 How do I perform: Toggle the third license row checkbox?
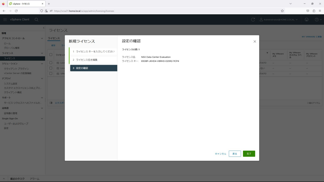click(x=51, y=74)
